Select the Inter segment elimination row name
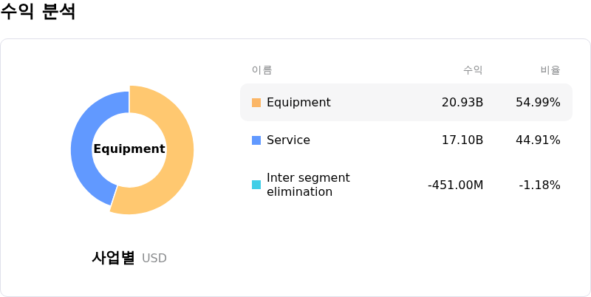The width and height of the screenshot is (591, 297). [x=308, y=185]
